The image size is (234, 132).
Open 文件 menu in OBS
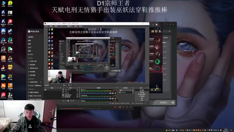click(x=46, y=26)
